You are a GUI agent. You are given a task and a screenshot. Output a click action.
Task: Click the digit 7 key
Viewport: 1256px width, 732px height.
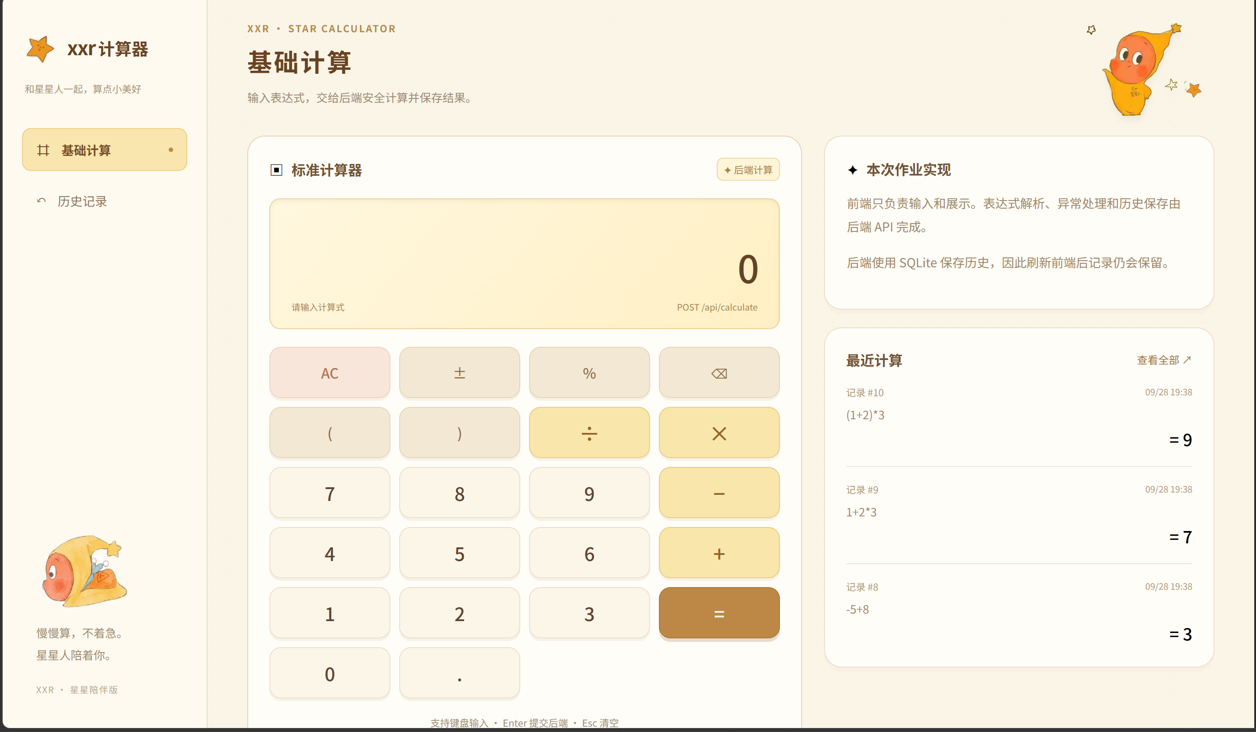(329, 493)
